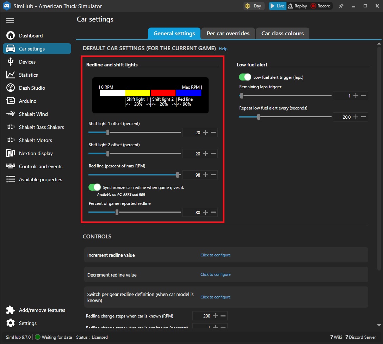Click the Record button

tap(321, 6)
